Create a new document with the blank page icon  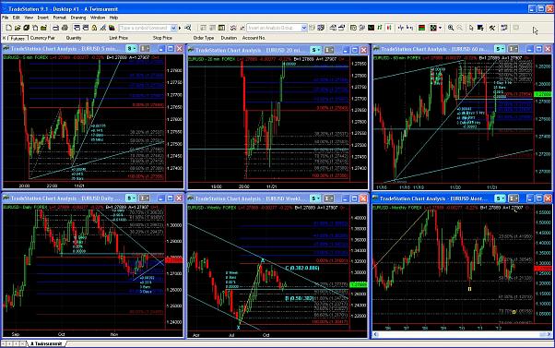pos(8,28)
